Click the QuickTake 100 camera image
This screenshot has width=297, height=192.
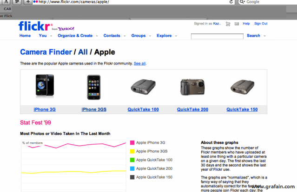coord(143,87)
